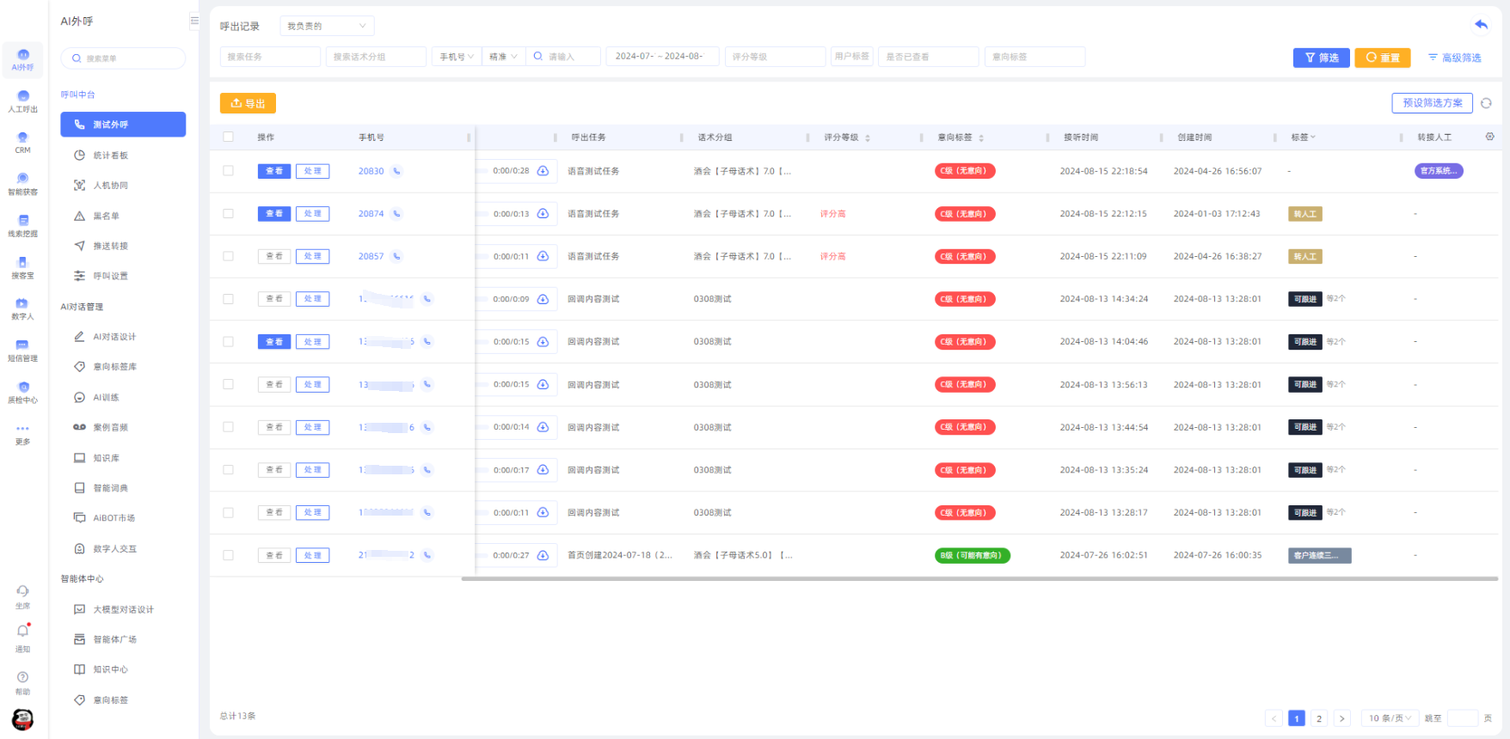Toggle the select-all checkbox in table header

228,137
